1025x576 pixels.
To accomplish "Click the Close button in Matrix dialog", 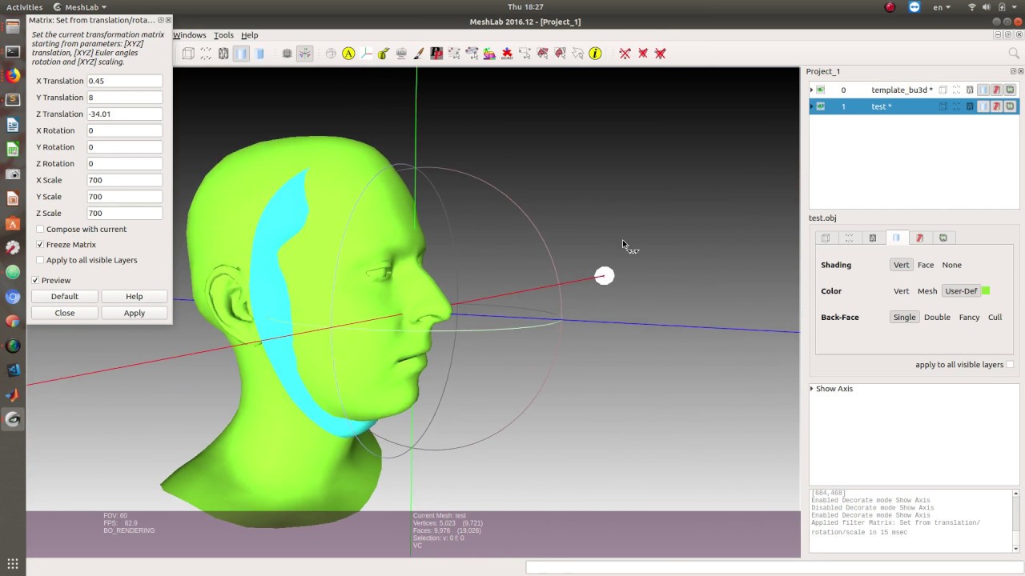I will (65, 313).
